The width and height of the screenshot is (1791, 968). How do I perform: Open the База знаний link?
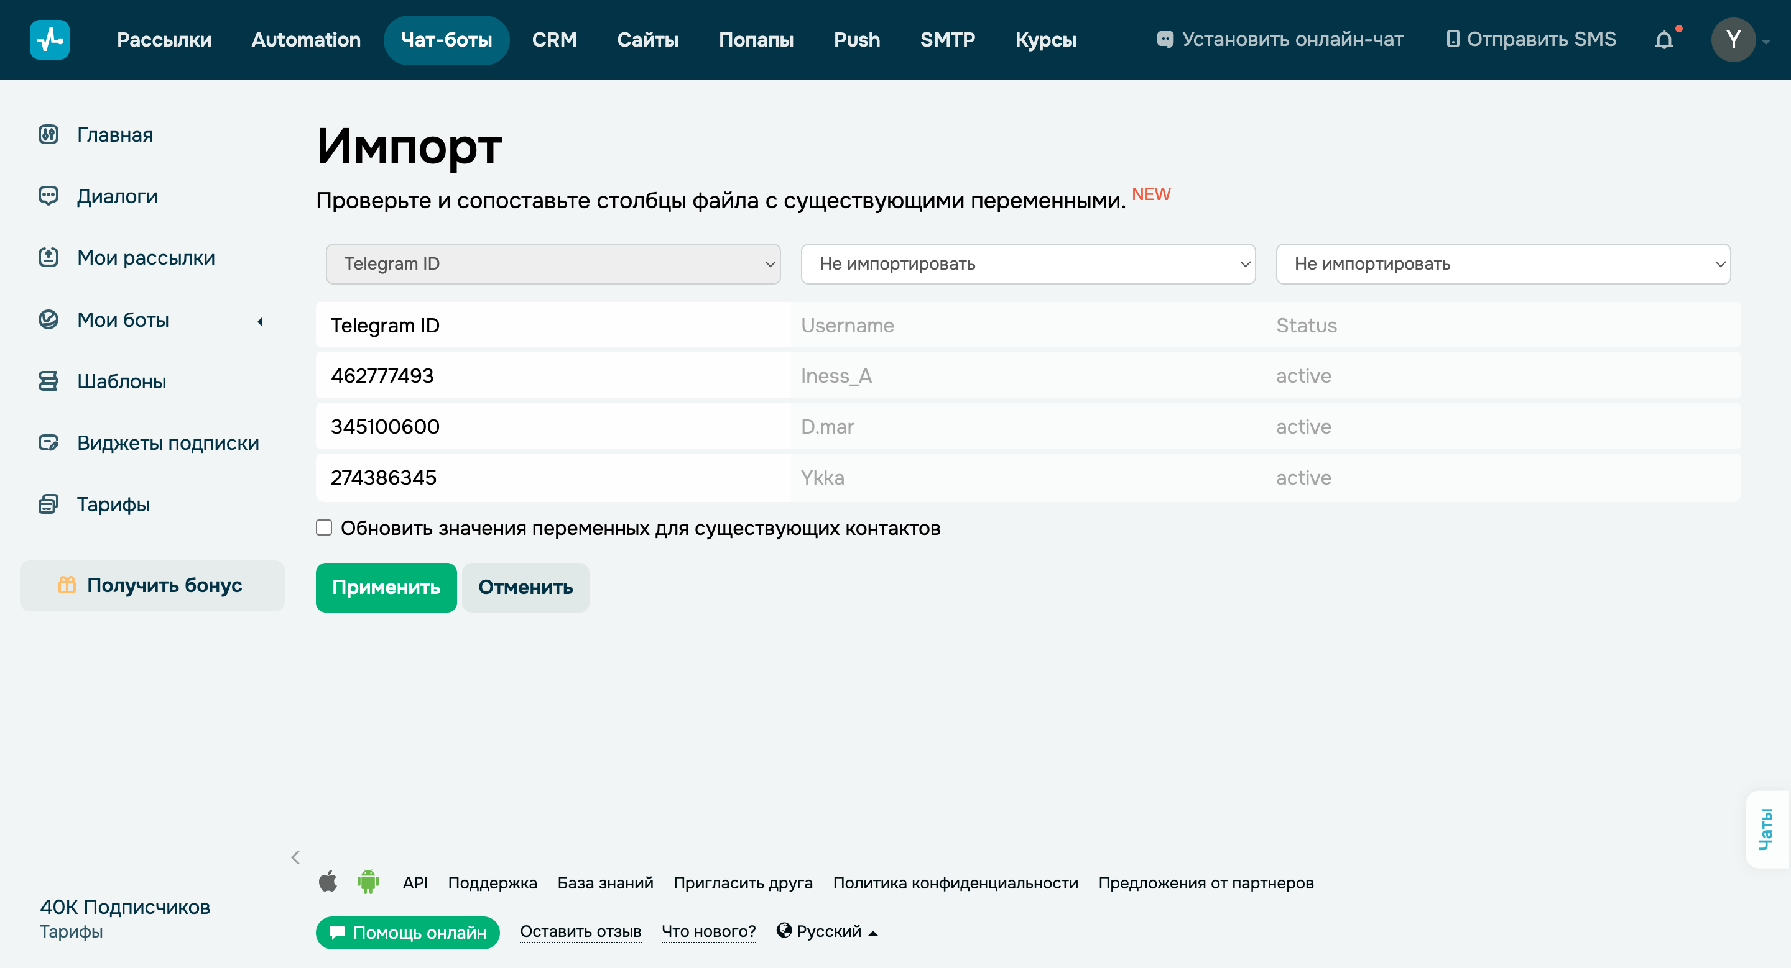(605, 883)
